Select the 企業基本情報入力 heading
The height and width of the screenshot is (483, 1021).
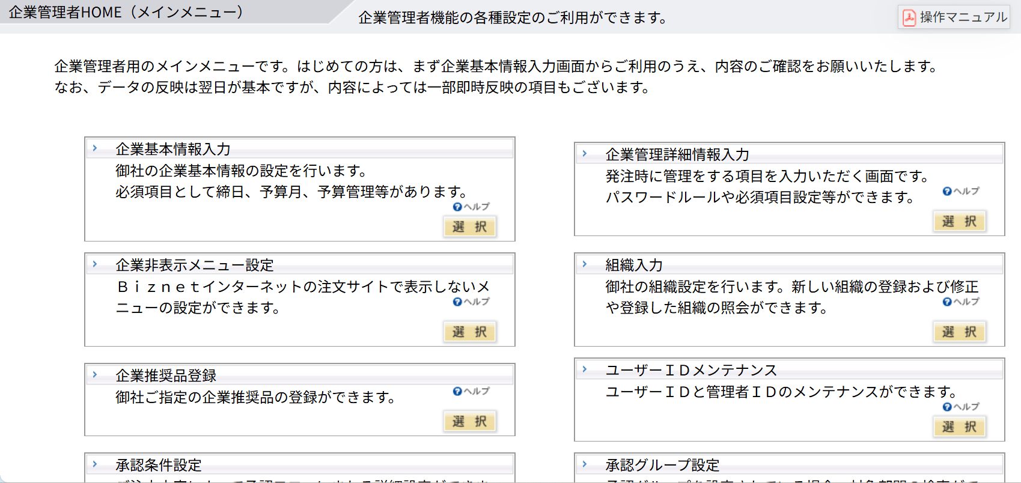pos(173,149)
